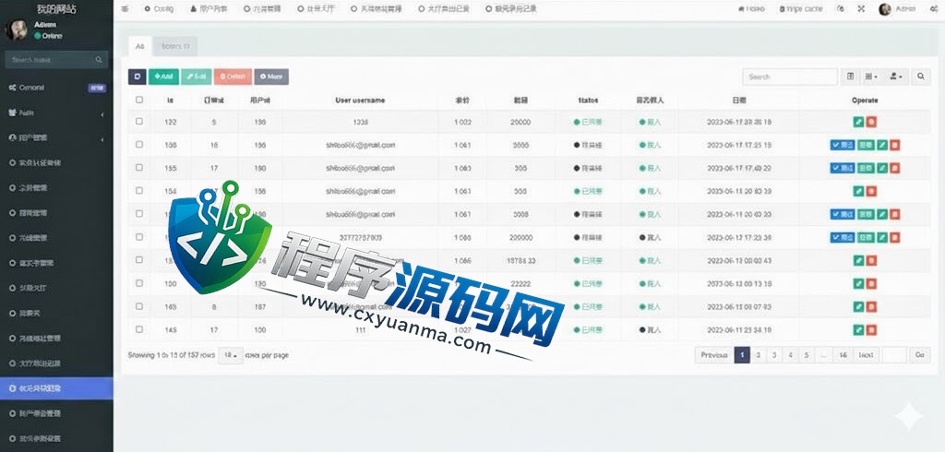Focus the Search menu field in sidebar
This screenshot has height=452, width=945.
coord(56,60)
